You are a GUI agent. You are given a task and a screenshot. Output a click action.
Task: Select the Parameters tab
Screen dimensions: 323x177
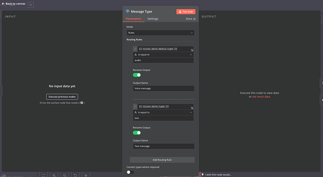click(x=133, y=19)
